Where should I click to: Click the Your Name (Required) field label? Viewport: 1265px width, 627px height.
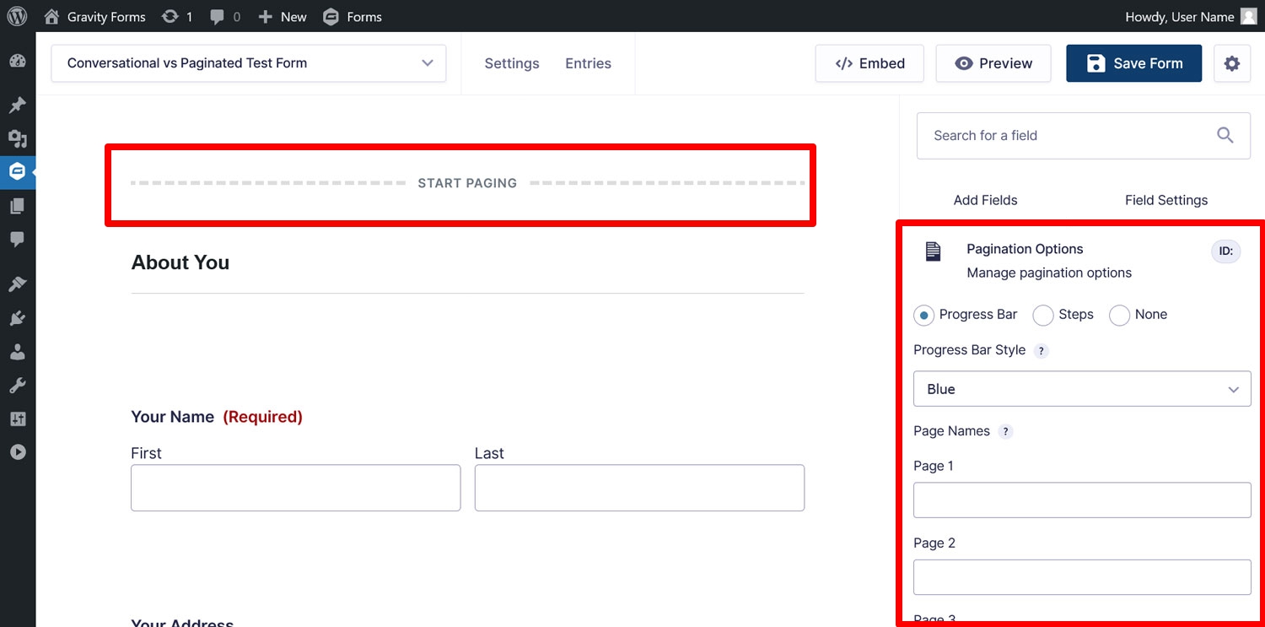217,417
